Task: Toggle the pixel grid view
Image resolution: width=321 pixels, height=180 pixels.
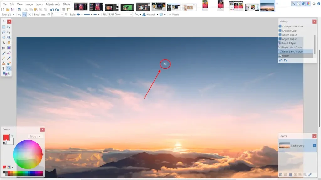Action: coord(64,10)
